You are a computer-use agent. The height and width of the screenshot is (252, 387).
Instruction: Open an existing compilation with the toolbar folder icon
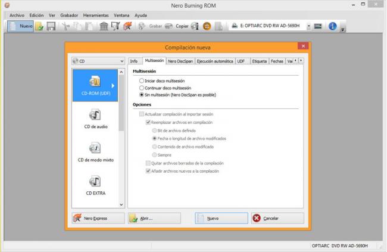click(x=39, y=26)
